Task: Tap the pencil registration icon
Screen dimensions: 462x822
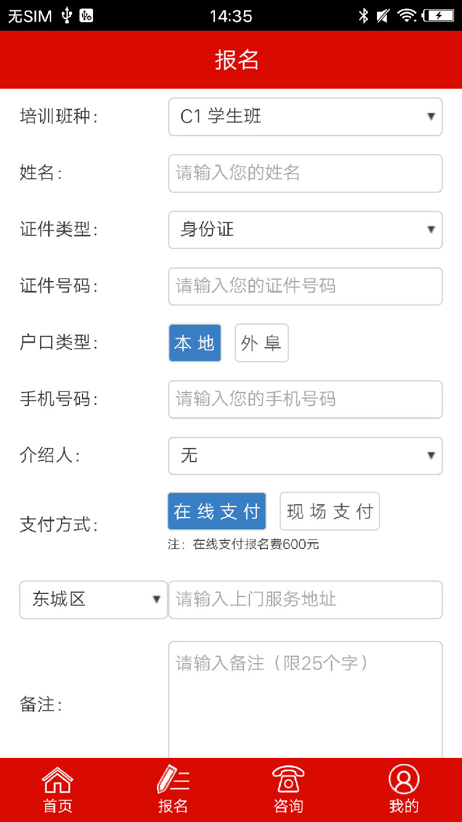Action: click(173, 779)
